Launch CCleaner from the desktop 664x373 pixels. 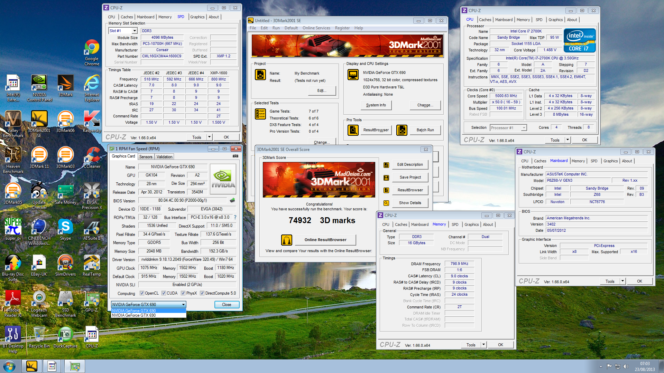pyautogui.click(x=92, y=158)
